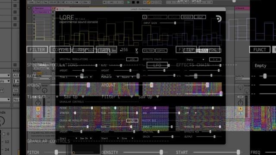Screen dimensions: 276x155
Task: Open the HELP button in LORE
Action: pyautogui.click(x=200, y=17)
